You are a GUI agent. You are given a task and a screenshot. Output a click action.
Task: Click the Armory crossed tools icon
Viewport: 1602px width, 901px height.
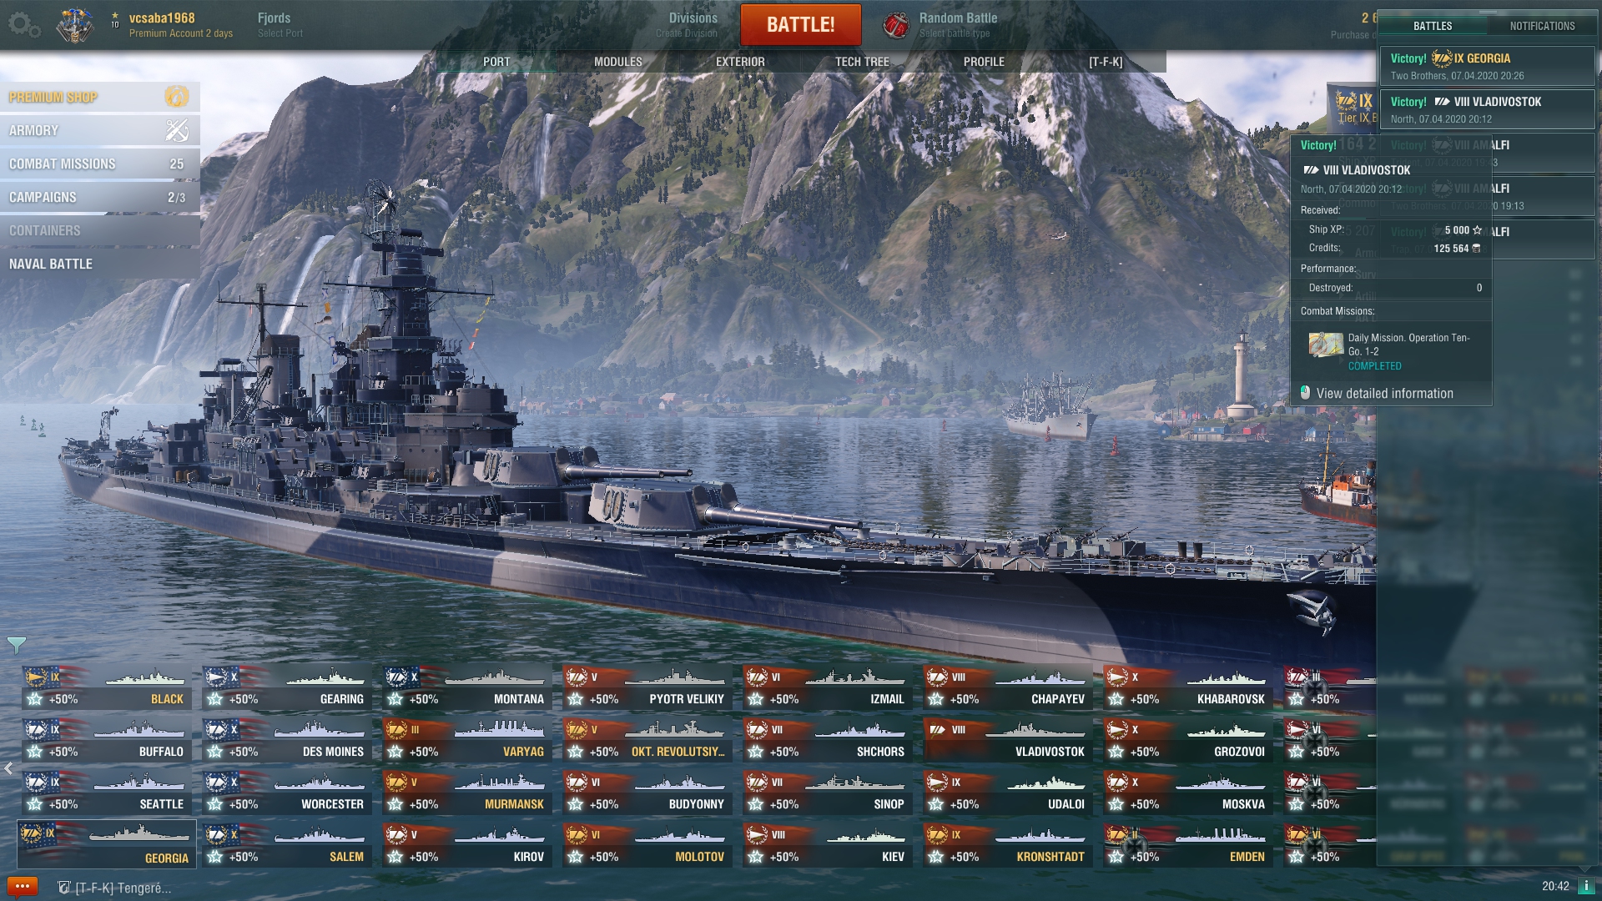click(177, 130)
